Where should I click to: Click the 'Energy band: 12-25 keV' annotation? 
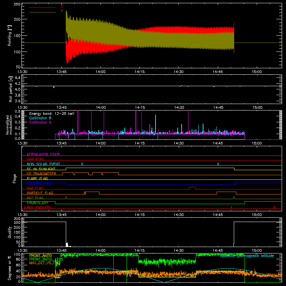coord(52,114)
